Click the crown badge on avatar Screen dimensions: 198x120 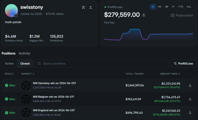pos(16,15)
